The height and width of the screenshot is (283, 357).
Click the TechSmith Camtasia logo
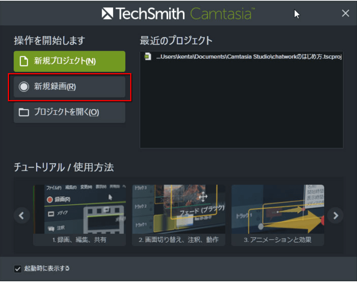178,13
